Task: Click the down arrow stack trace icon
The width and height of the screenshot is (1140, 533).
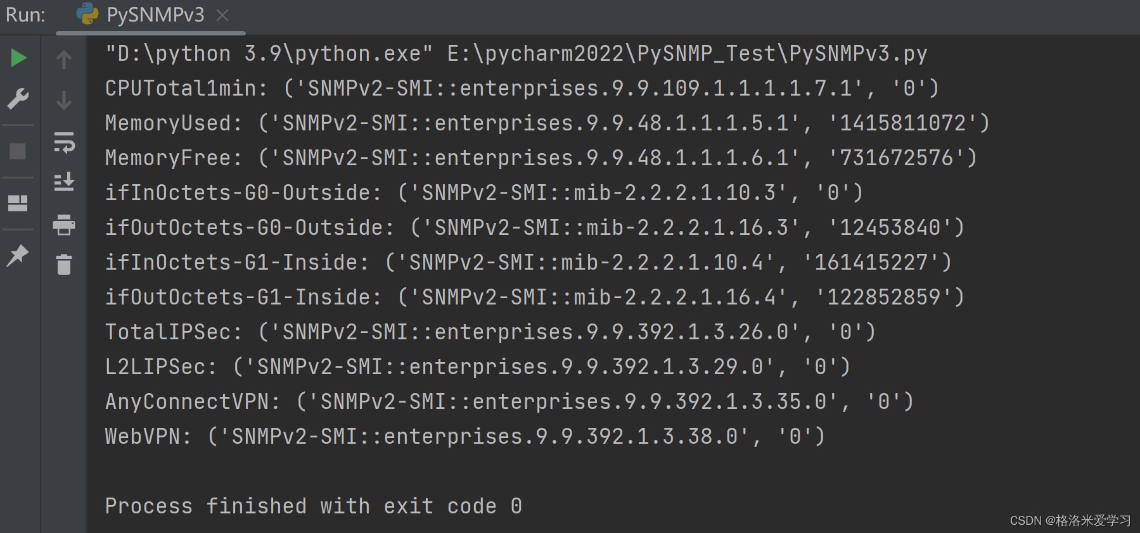Action: [x=64, y=100]
